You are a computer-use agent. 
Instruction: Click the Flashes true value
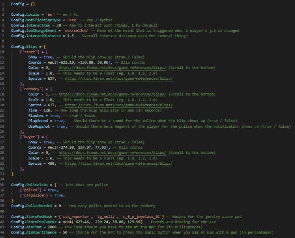pos(54,116)
